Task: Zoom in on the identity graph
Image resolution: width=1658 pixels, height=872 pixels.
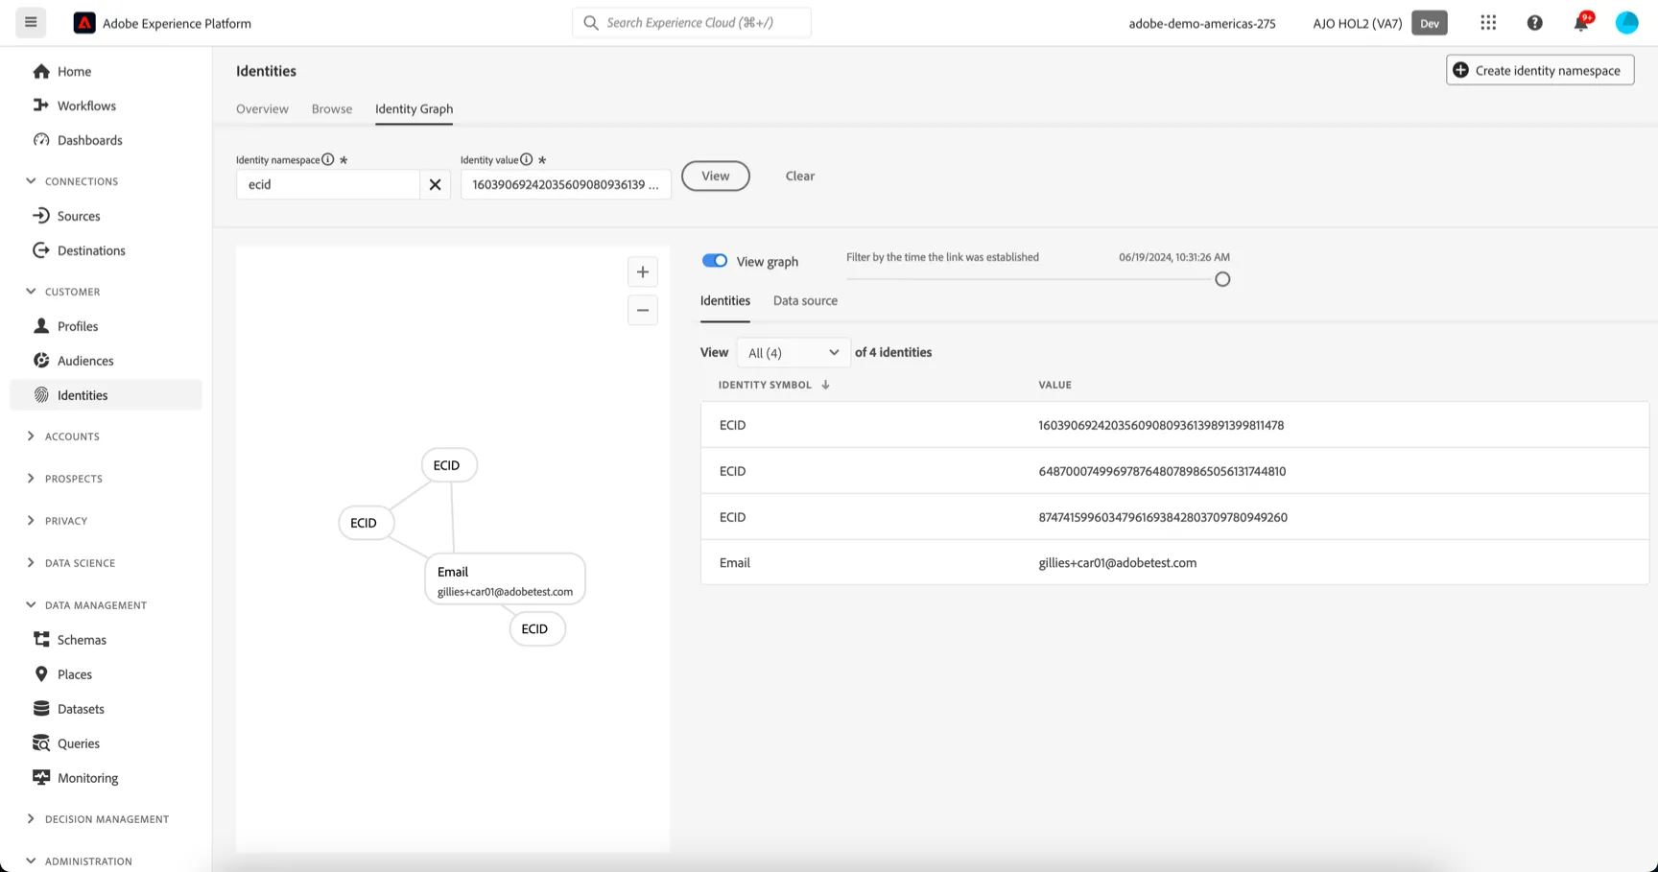Action: coord(643,271)
